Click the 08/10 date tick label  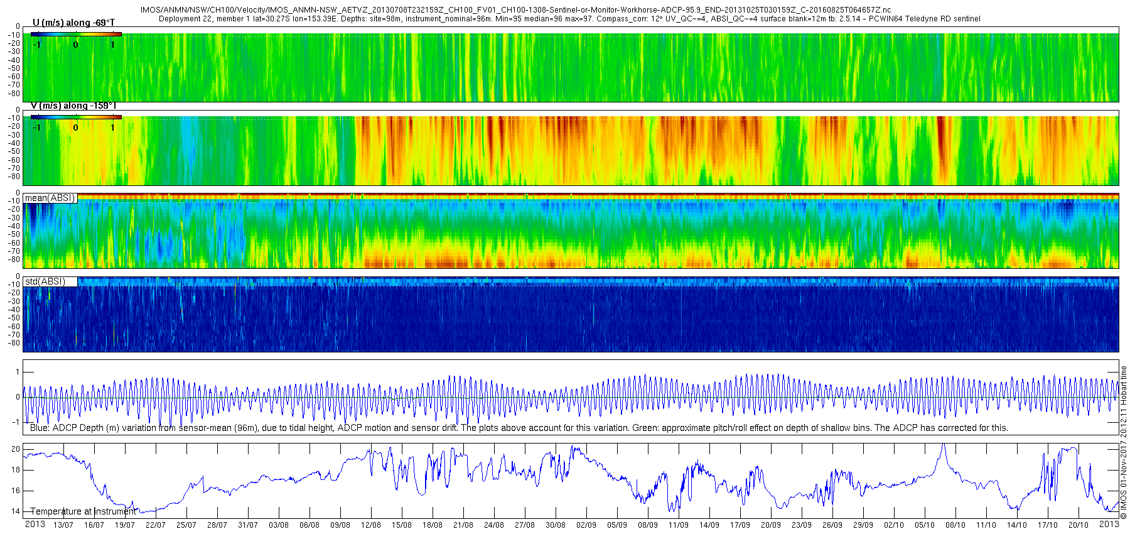[955, 525]
